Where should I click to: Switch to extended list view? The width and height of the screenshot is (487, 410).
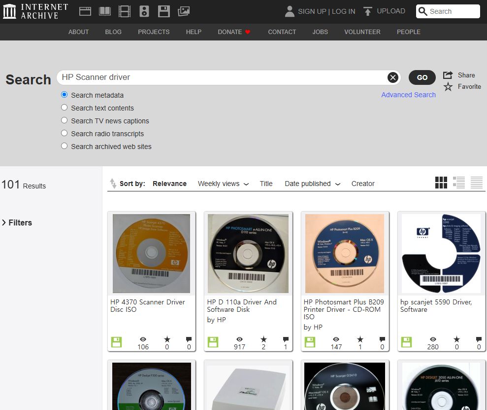pos(459,183)
